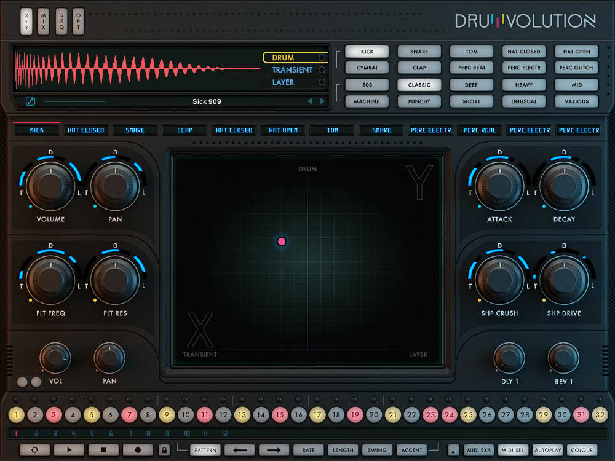
Task: Click the note icon near MIDI EXP
Action: (x=452, y=450)
